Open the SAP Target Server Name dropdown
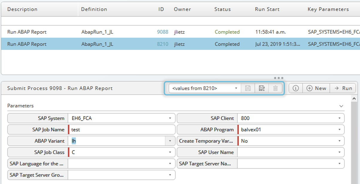 tap(339, 164)
